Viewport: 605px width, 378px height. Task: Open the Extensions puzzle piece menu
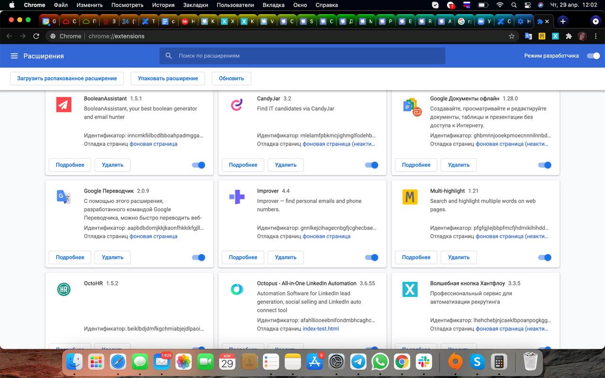coord(569,36)
